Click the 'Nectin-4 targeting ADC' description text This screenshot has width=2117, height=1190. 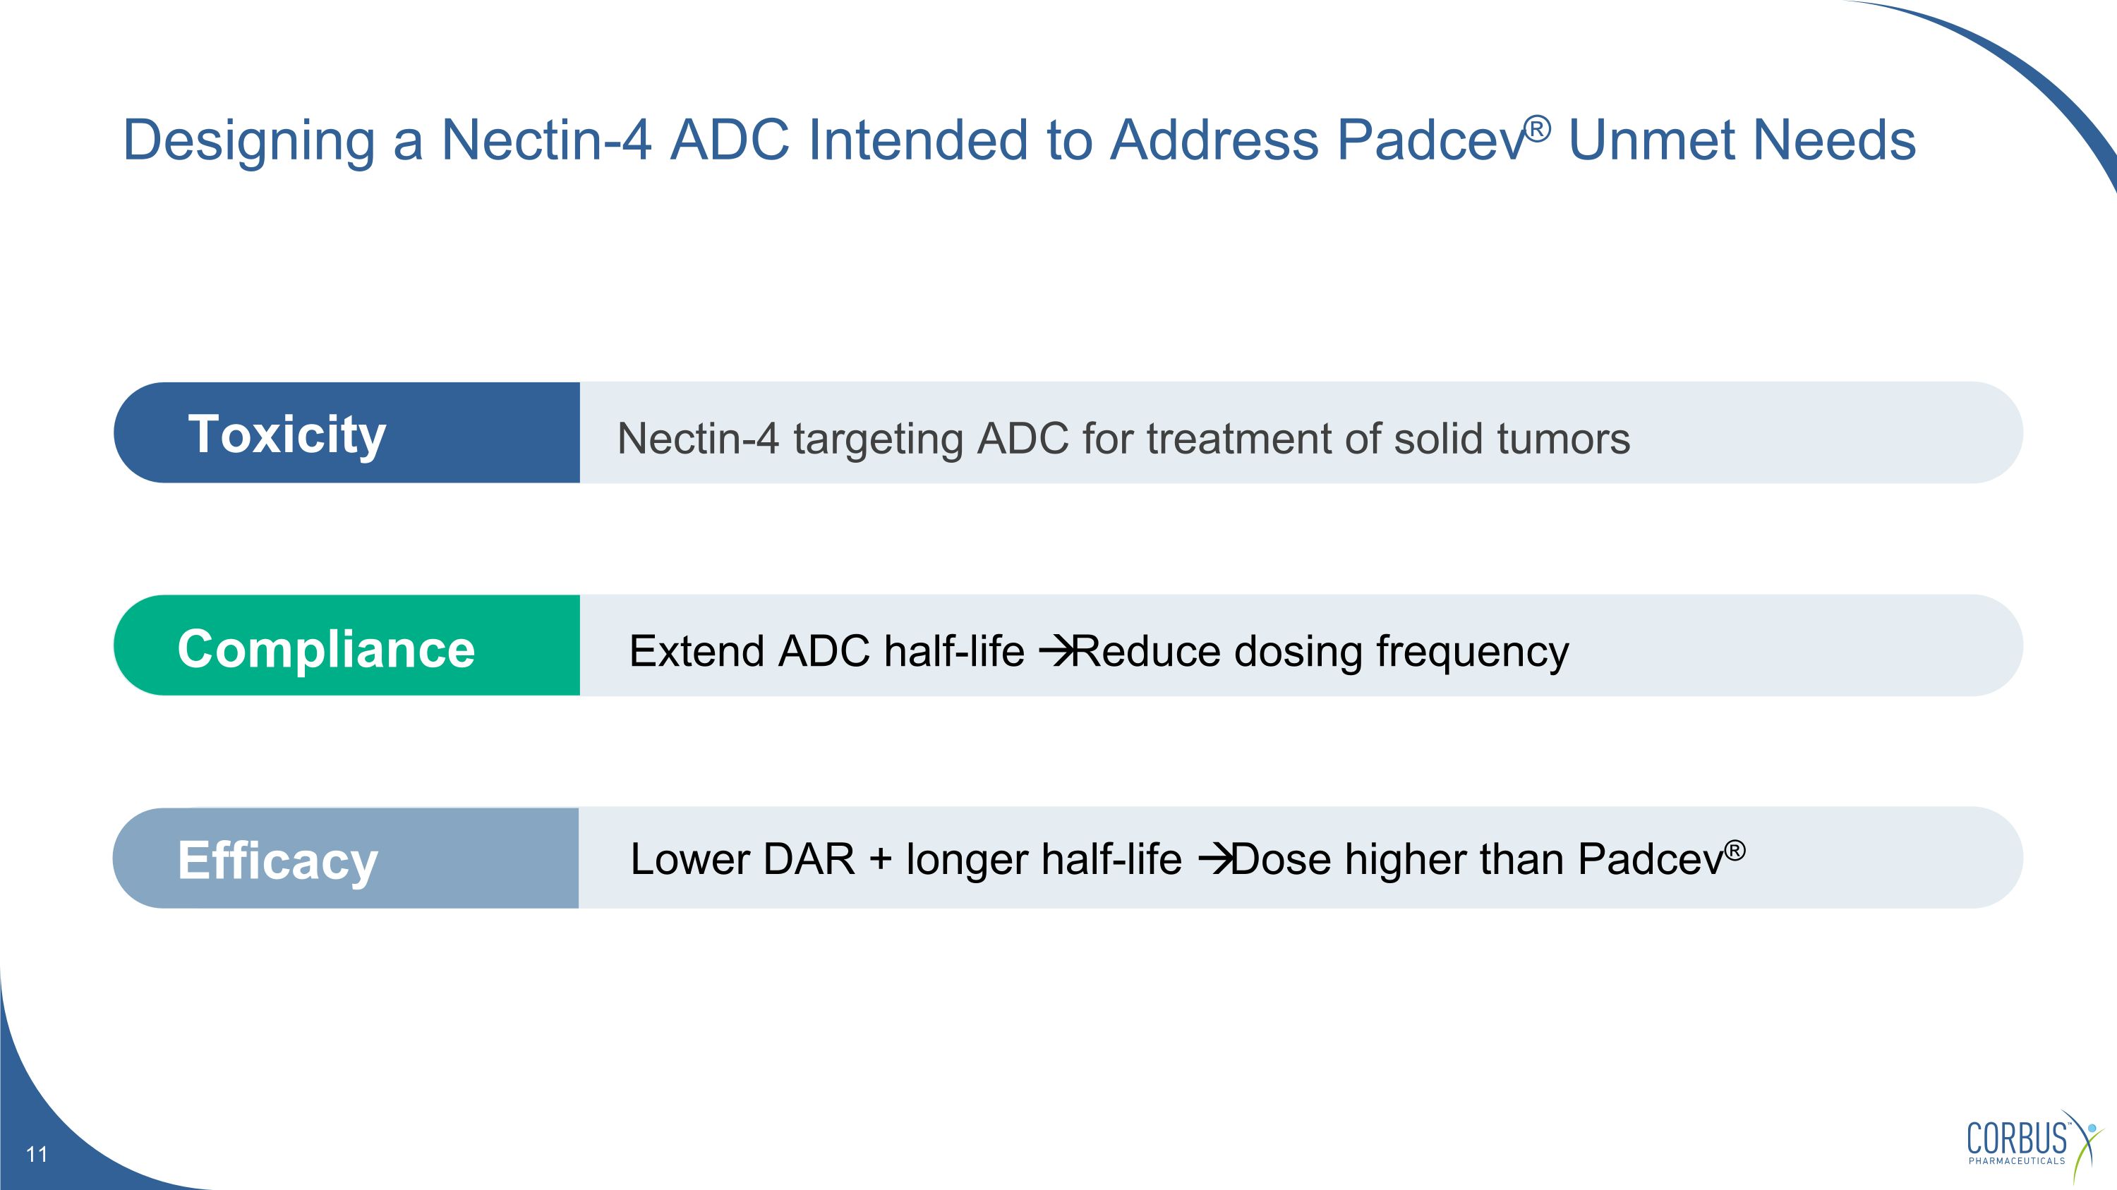click(x=1123, y=439)
